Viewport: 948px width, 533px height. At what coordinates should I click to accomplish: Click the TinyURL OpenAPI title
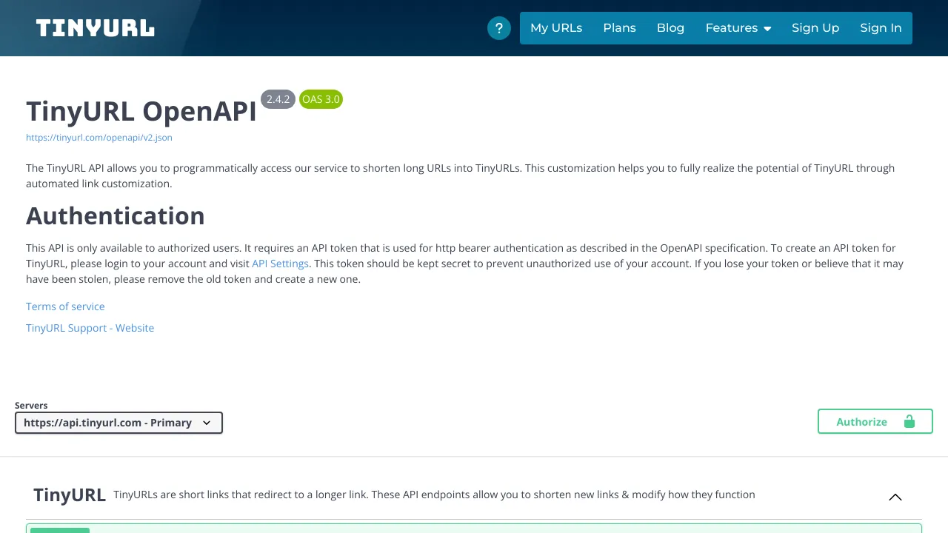click(141, 111)
